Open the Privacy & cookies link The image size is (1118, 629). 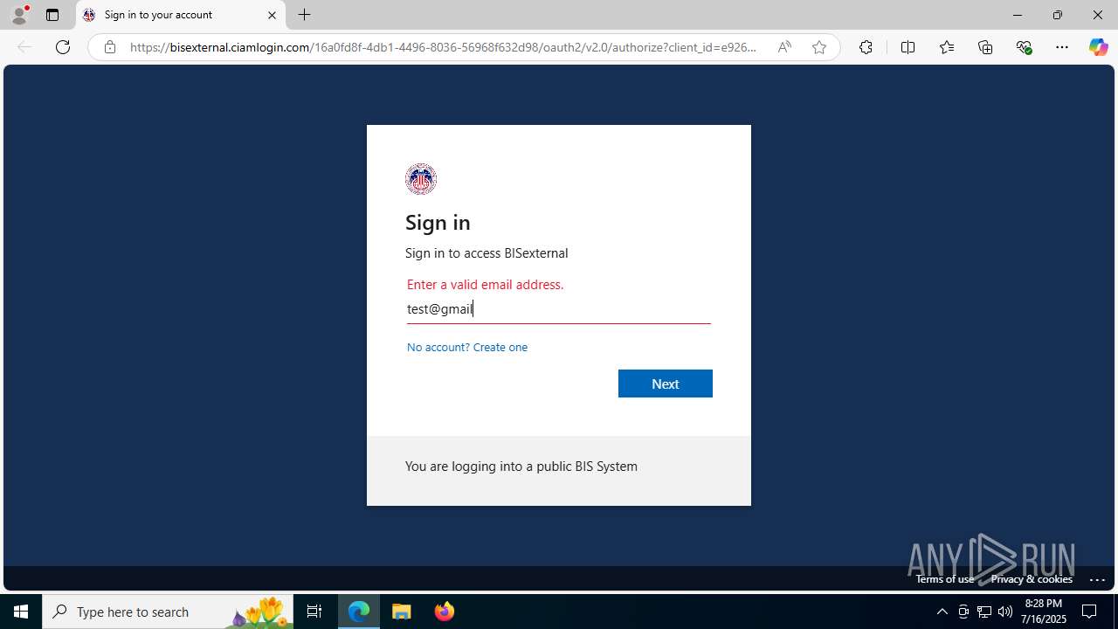[1032, 579]
